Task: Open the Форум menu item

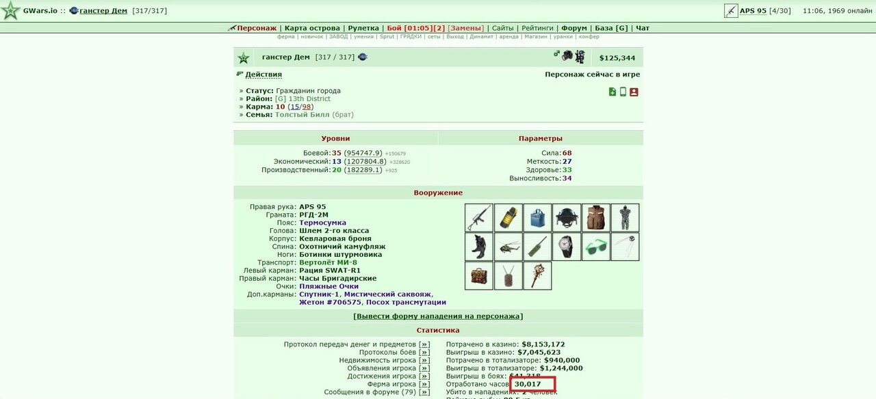Action: (574, 28)
